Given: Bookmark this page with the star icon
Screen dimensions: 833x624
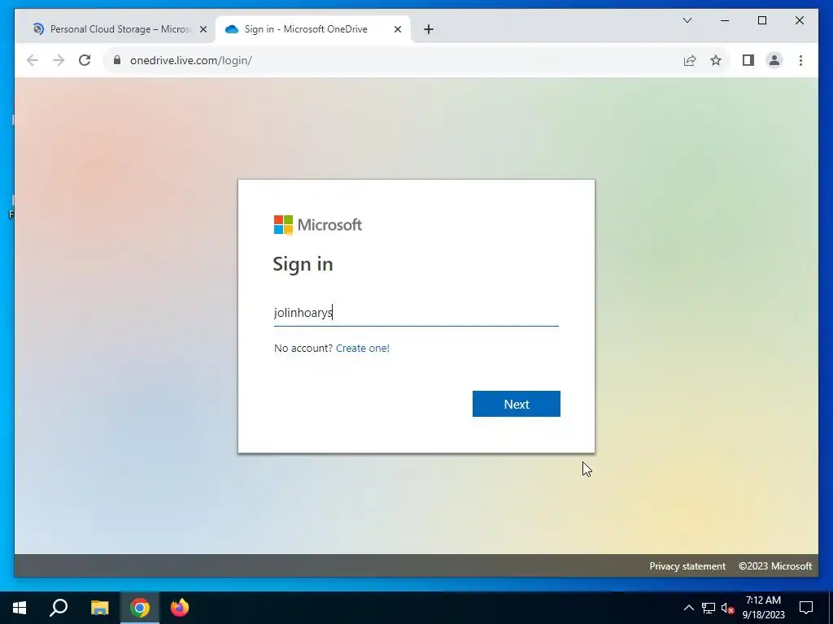Looking at the screenshot, I should pyautogui.click(x=716, y=60).
